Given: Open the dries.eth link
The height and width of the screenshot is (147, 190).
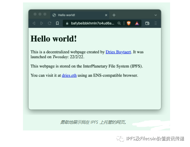Looking at the screenshot, I should 69,75.
